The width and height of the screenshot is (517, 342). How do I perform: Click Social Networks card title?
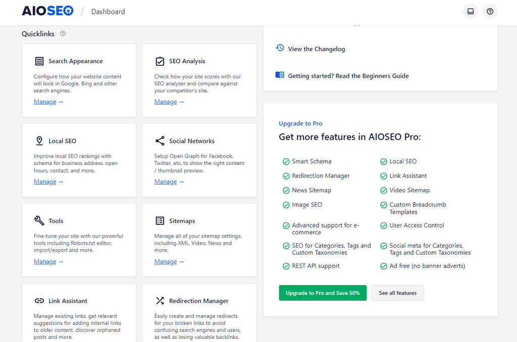click(x=191, y=141)
